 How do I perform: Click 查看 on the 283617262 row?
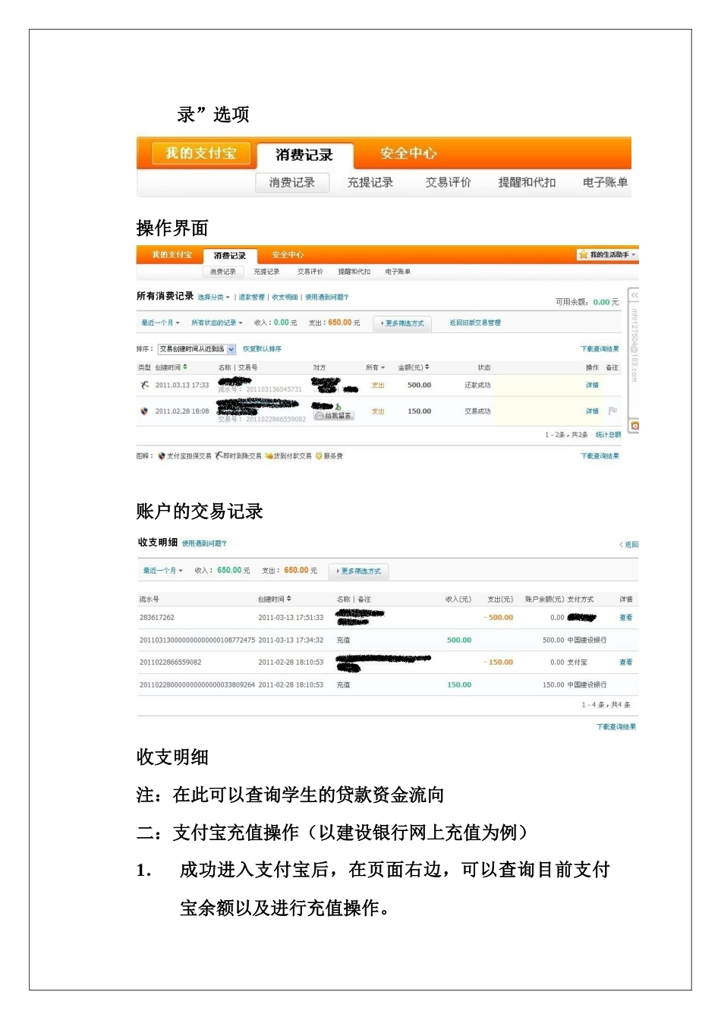click(625, 618)
